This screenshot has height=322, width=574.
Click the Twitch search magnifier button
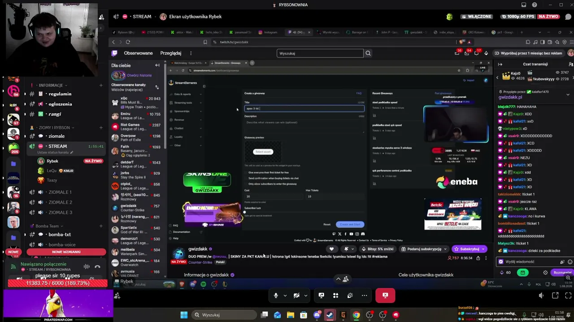[368, 53]
